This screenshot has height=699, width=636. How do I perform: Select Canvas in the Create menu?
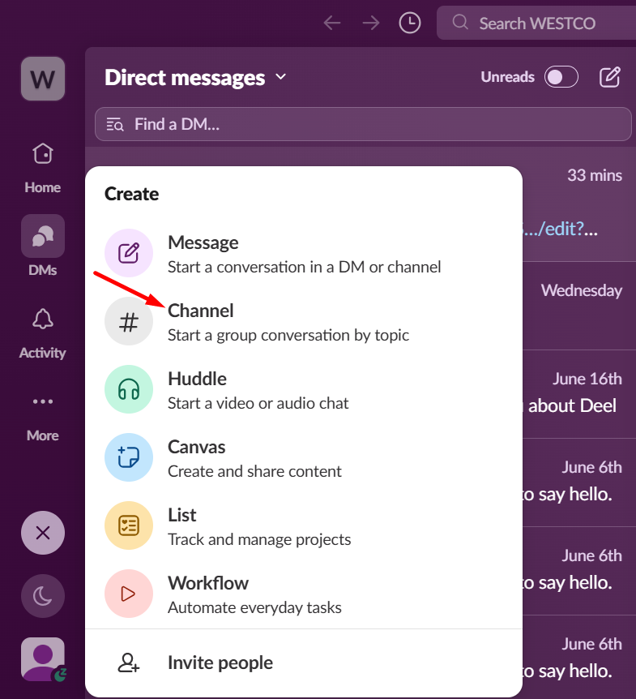[304, 457]
